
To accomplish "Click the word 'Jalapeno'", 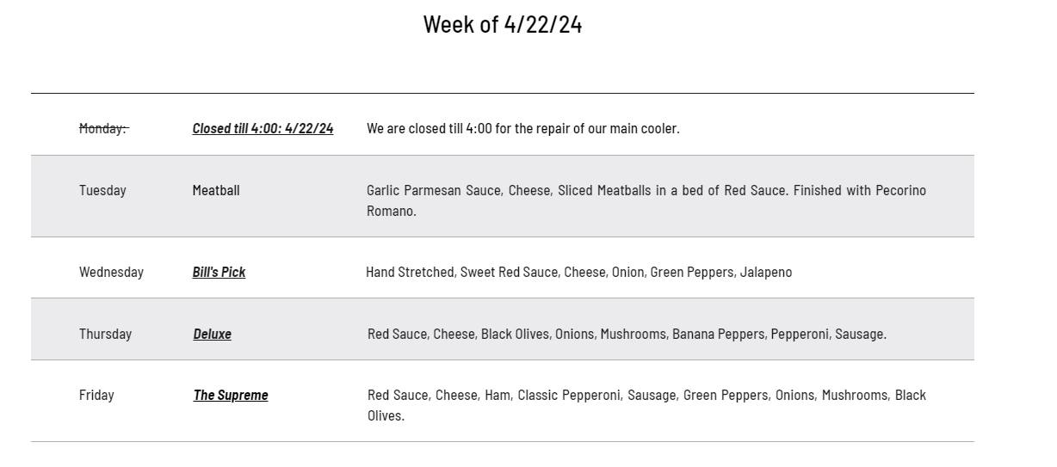I will pos(766,272).
